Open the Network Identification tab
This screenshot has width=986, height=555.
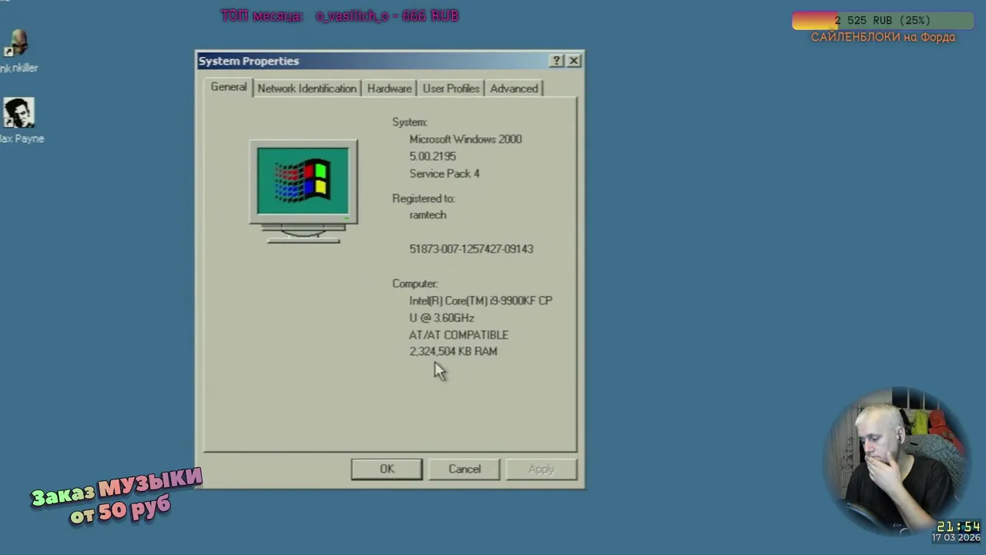click(307, 89)
